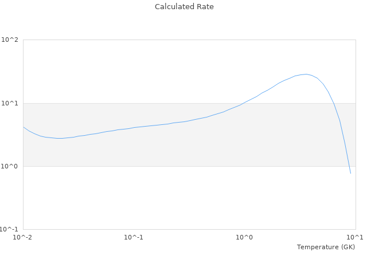Click the "Temperature (GK)" axis title
This screenshot has width=367, height=275.
coord(326,247)
